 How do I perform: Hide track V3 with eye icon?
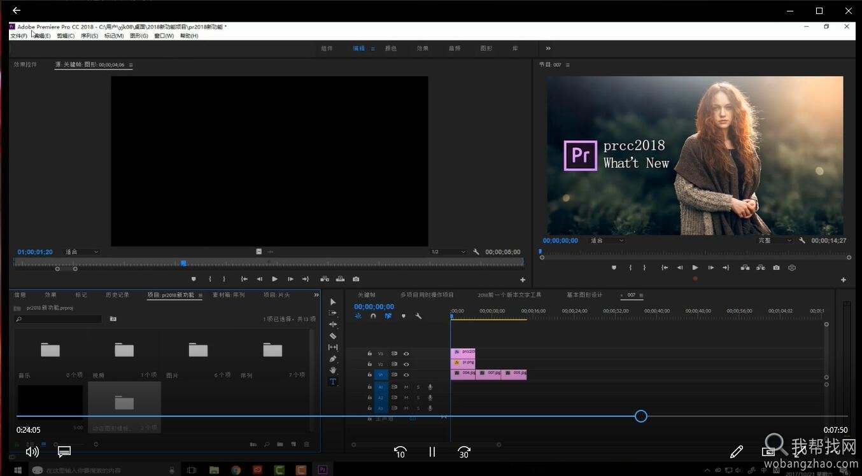pos(406,354)
